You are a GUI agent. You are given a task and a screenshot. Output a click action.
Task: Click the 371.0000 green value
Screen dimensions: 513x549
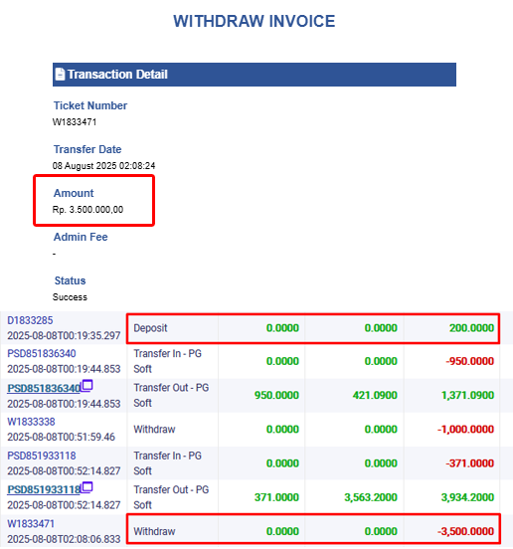pyautogui.click(x=276, y=497)
